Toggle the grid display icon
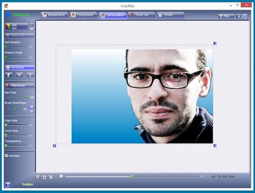The image size is (255, 193). tap(51, 178)
